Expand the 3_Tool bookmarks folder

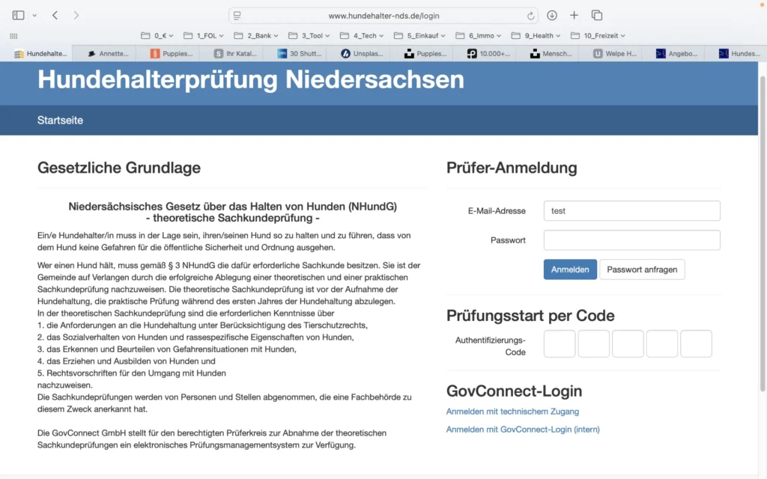click(x=309, y=36)
